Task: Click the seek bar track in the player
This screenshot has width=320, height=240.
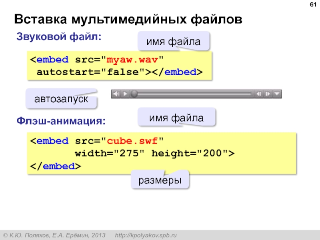Action: tap(194, 94)
